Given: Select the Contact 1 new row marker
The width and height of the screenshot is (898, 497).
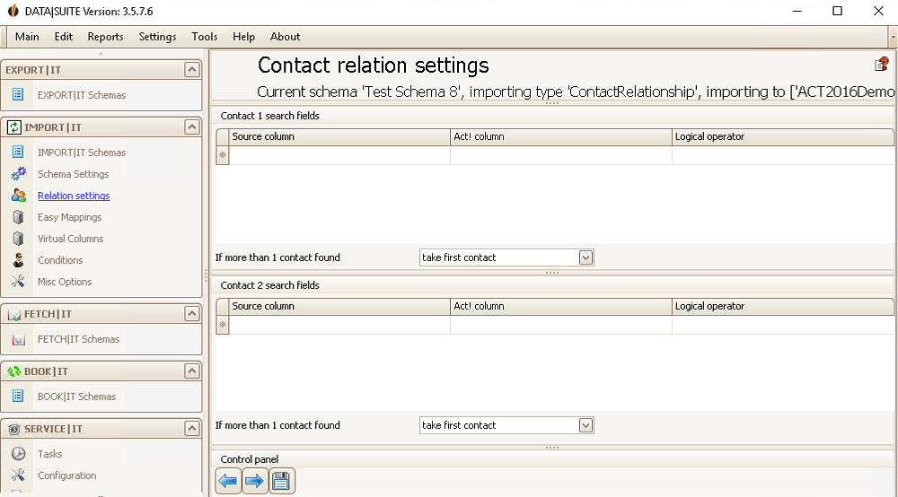Looking at the screenshot, I should 223,155.
